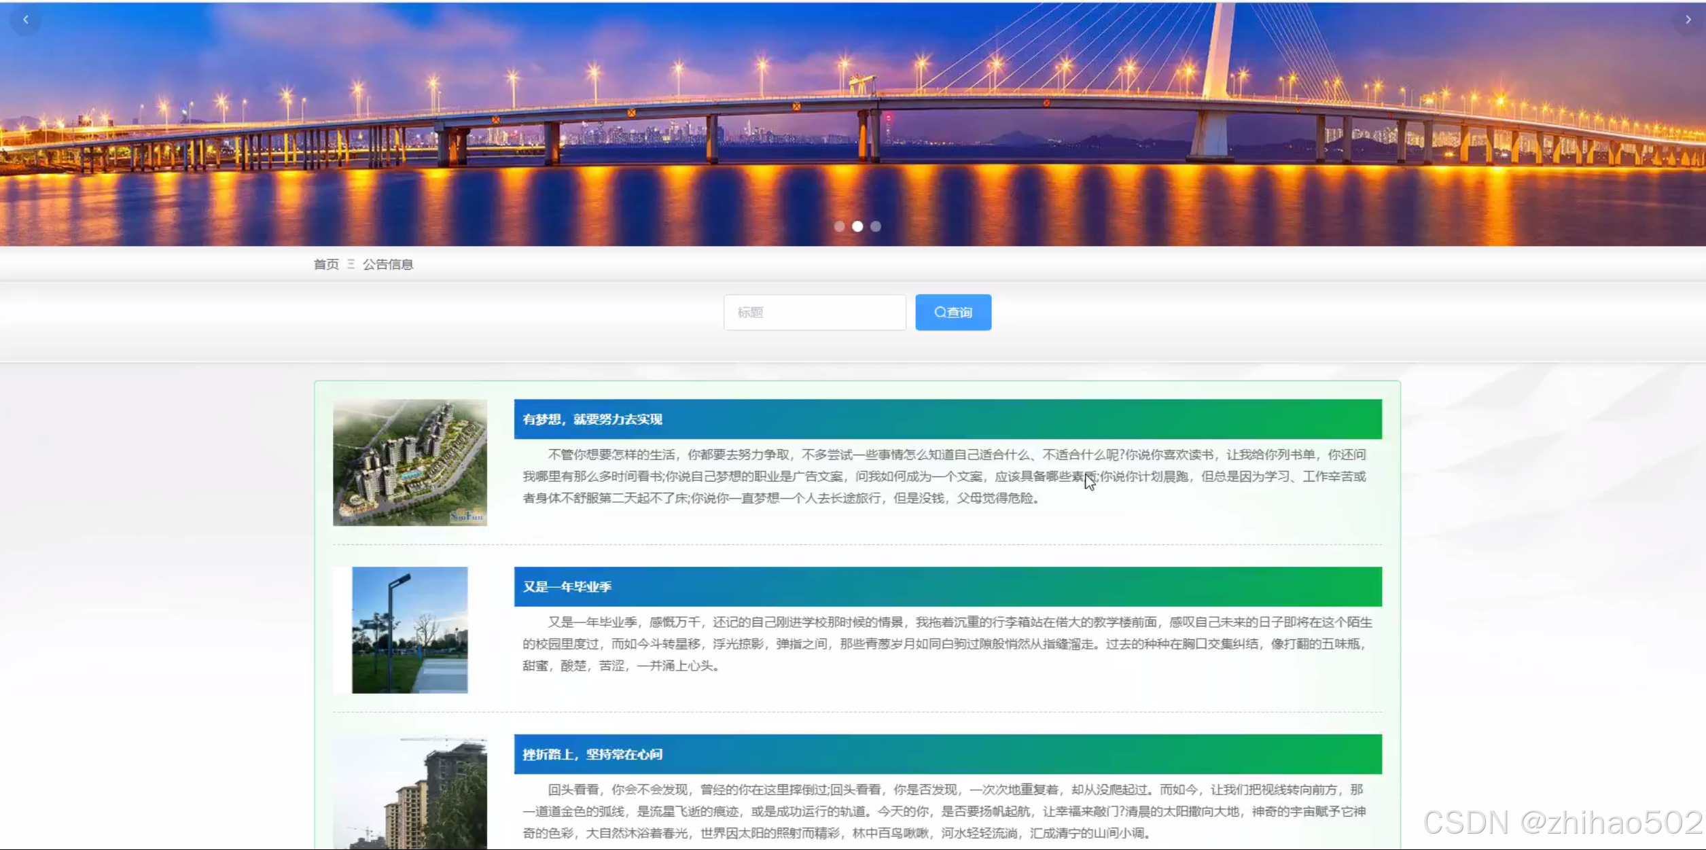Viewport: 1706px width, 850px height.
Task: Select the active second carousel indicator dot
Action: 857,226
